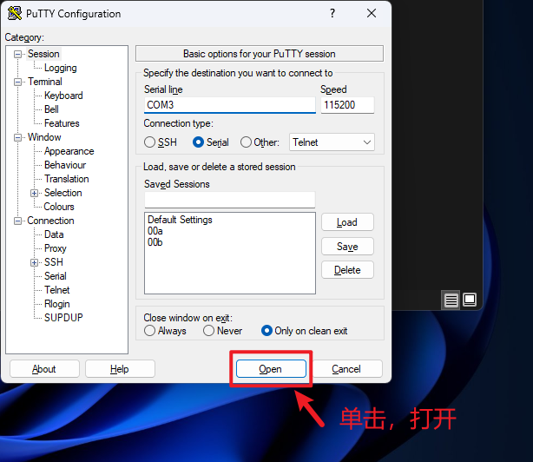533x462 pixels.
Task: Open the Logging category
Action: click(x=61, y=68)
